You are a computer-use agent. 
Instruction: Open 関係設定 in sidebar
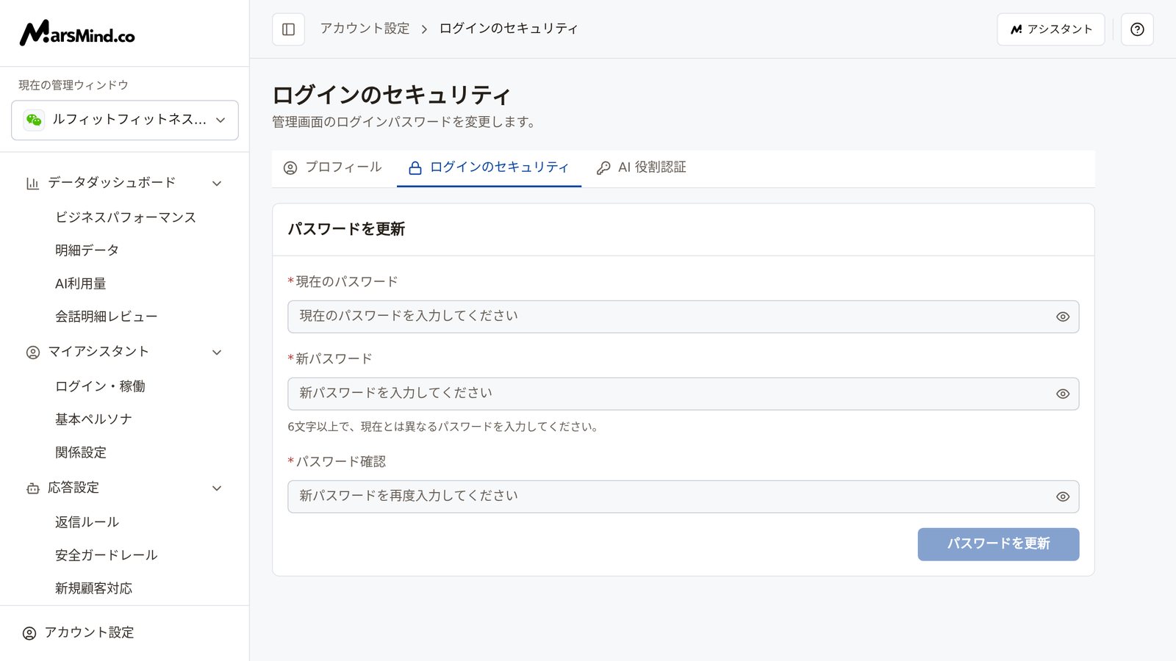pyautogui.click(x=81, y=452)
